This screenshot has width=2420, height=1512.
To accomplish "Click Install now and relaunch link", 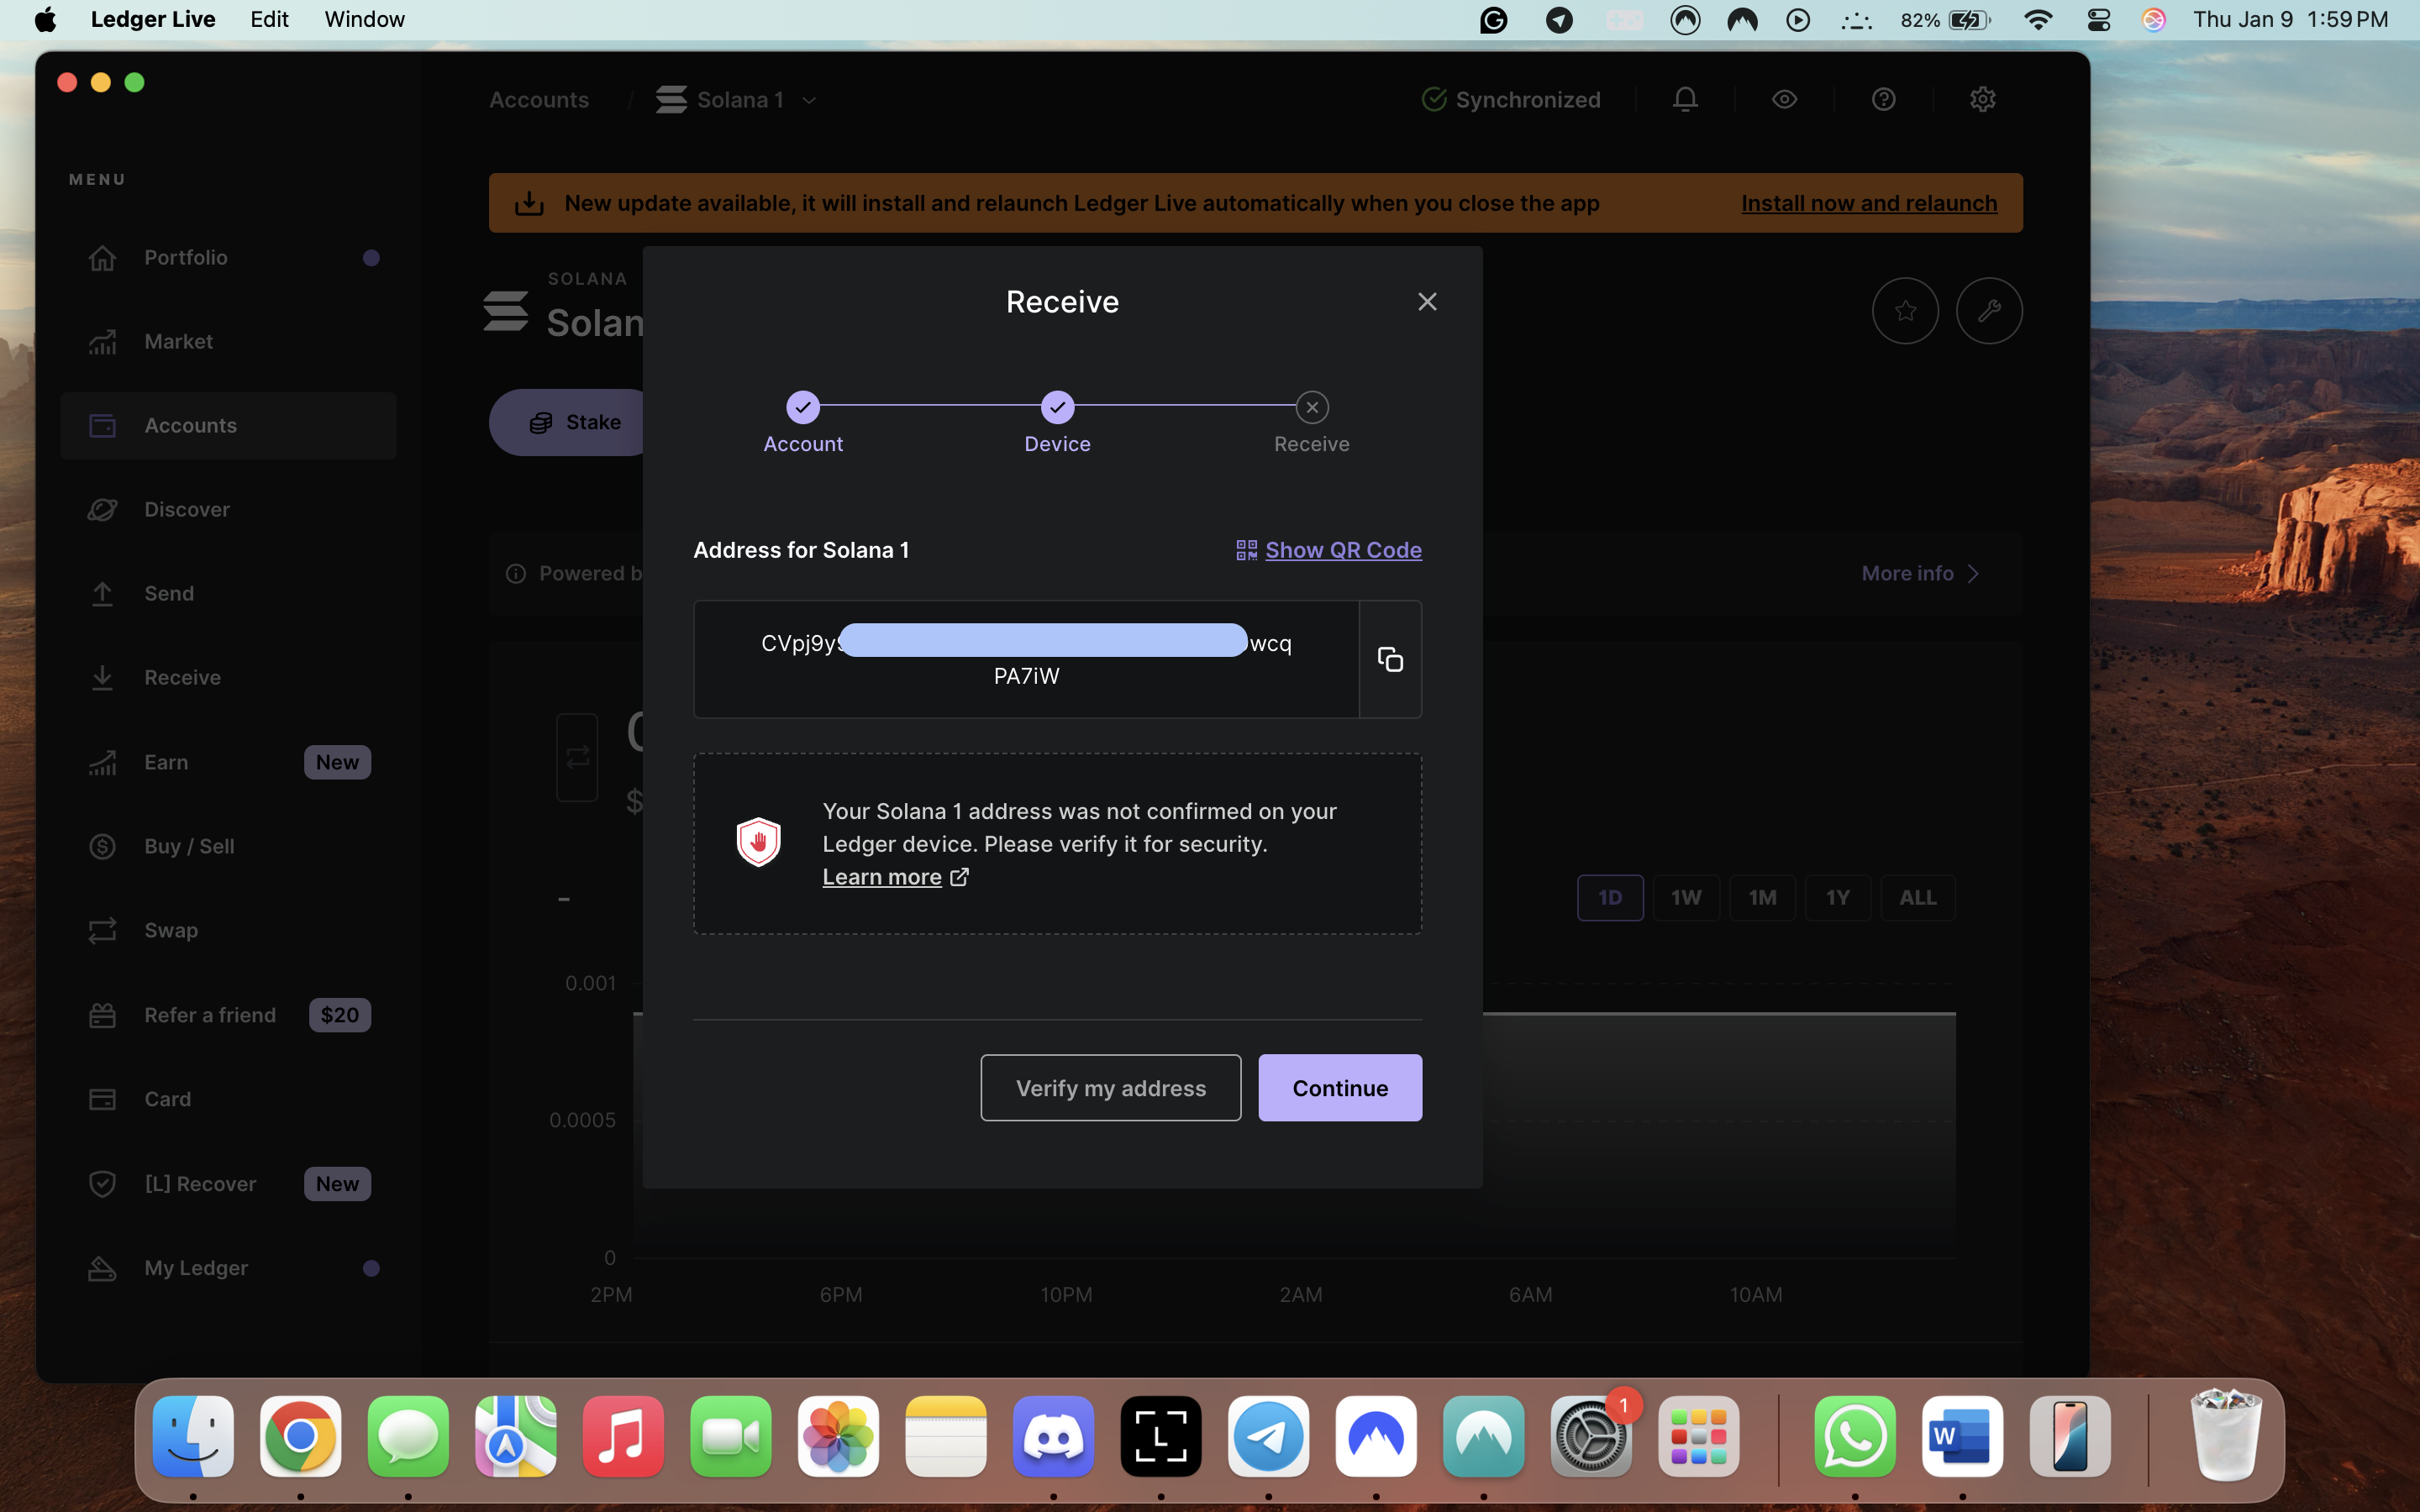I will tap(1869, 203).
